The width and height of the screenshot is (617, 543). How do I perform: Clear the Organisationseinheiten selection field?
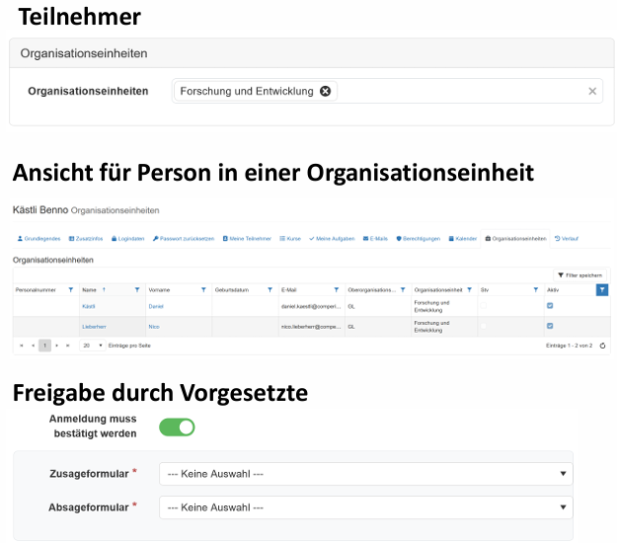click(x=592, y=91)
